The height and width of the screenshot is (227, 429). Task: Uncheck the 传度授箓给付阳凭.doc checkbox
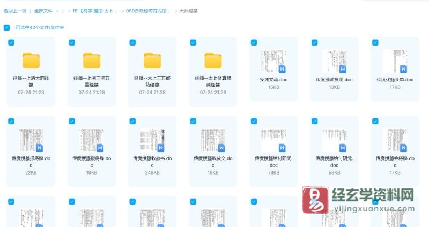pos(254,122)
